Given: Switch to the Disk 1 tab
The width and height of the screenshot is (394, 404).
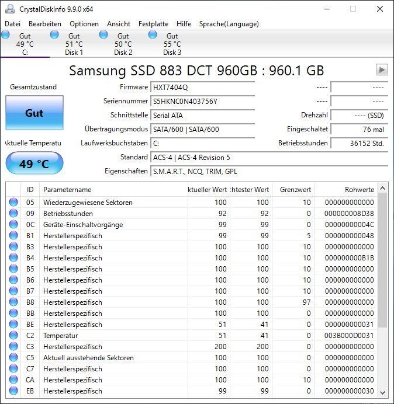Looking at the screenshot, I should [74, 44].
